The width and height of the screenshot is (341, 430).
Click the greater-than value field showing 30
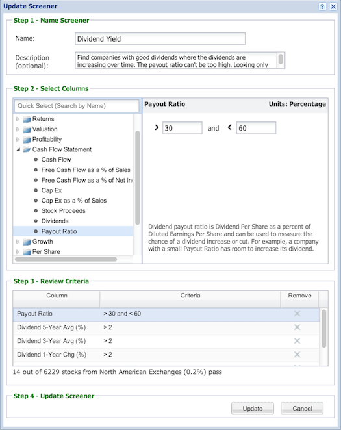(183, 128)
